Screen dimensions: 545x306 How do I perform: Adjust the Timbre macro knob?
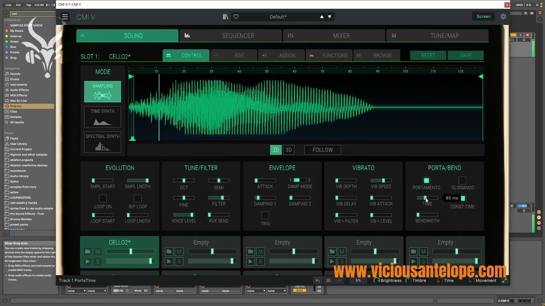point(408,280)
